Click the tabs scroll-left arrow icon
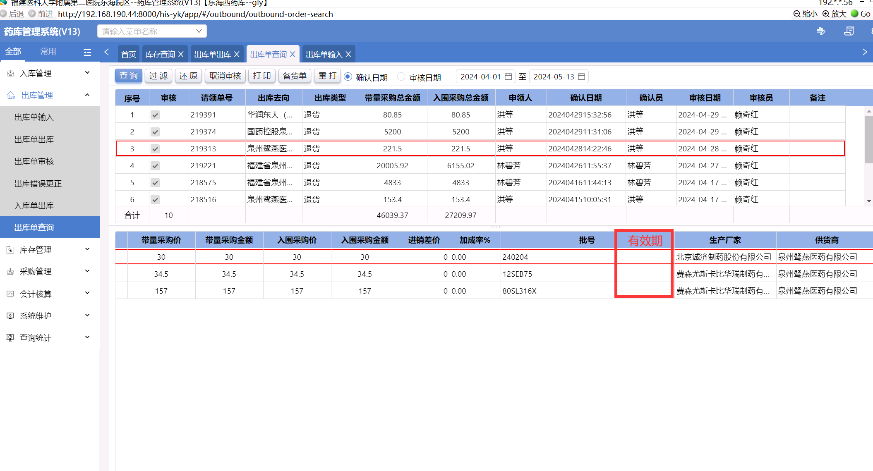 point(107,52)
